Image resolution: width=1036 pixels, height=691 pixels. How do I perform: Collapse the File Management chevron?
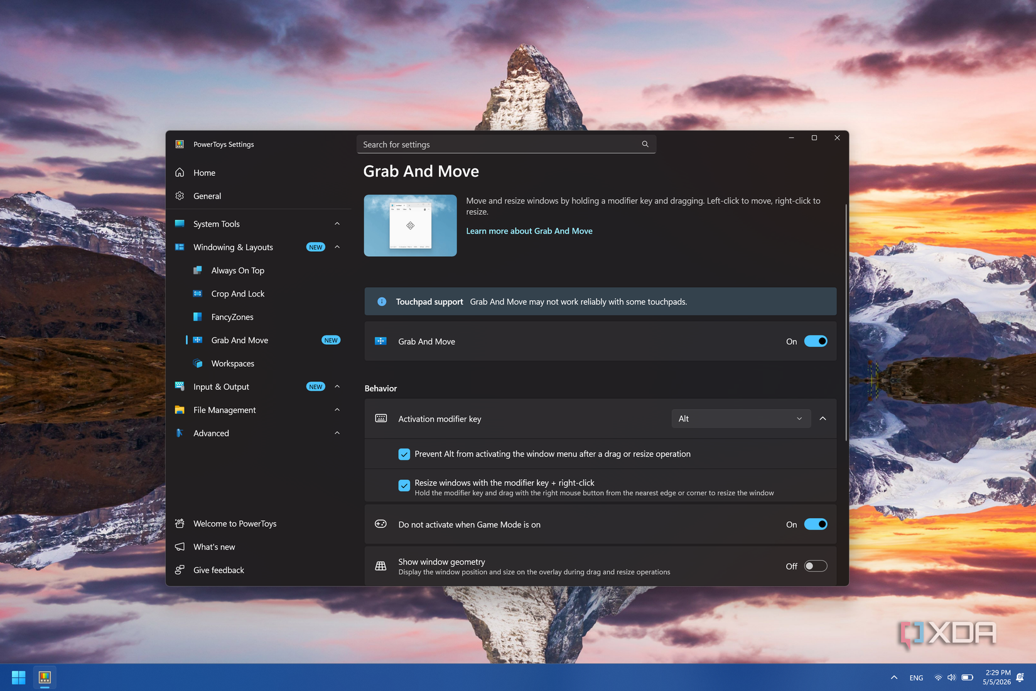(x=337, y=410)
